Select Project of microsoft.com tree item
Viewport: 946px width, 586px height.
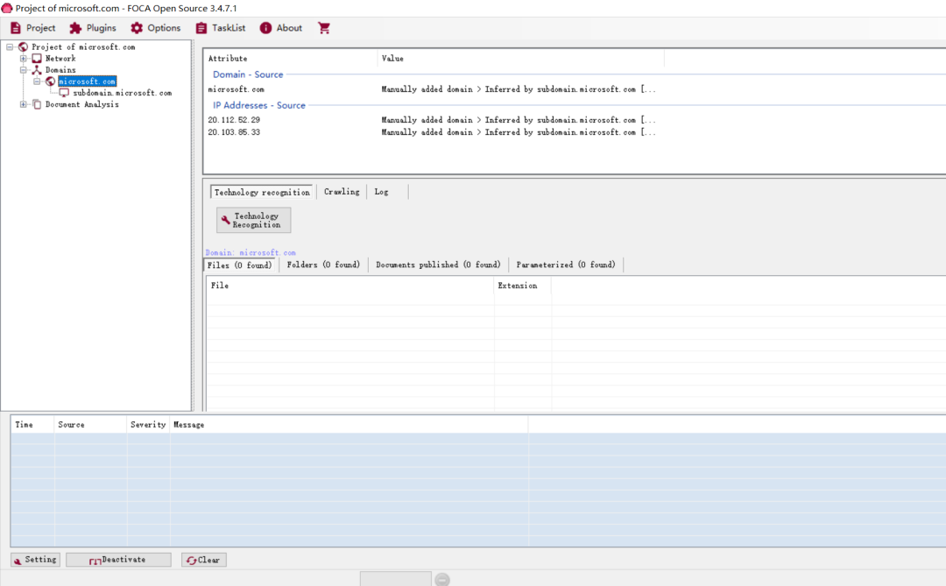point(83,47)
